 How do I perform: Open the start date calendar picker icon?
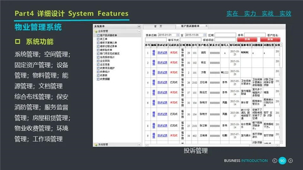point(177,35)
